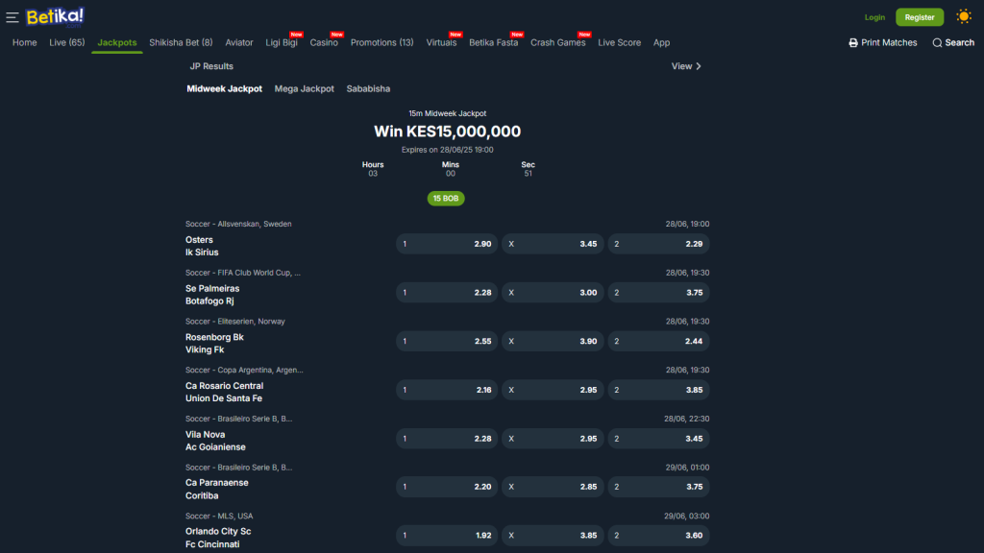984x553 pixels.
Task: Click the Se Palmeiras team name
Action: tap(212, 288)
